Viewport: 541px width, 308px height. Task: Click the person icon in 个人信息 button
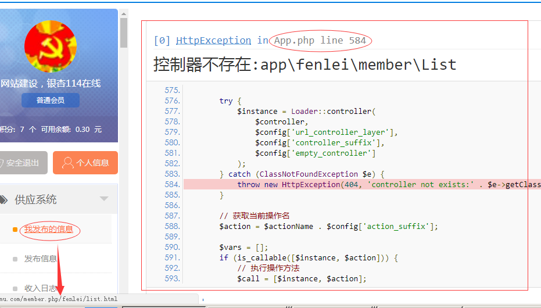(67, 163)
